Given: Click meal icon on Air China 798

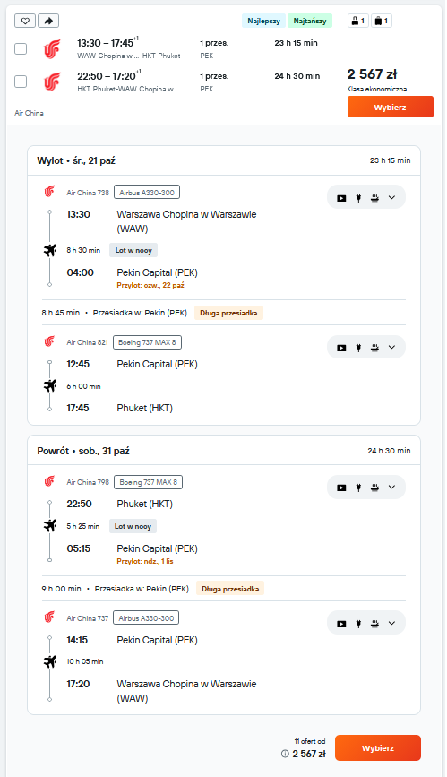Looking at the screenshot, I should pyautogui.click(x=374, y=488).
